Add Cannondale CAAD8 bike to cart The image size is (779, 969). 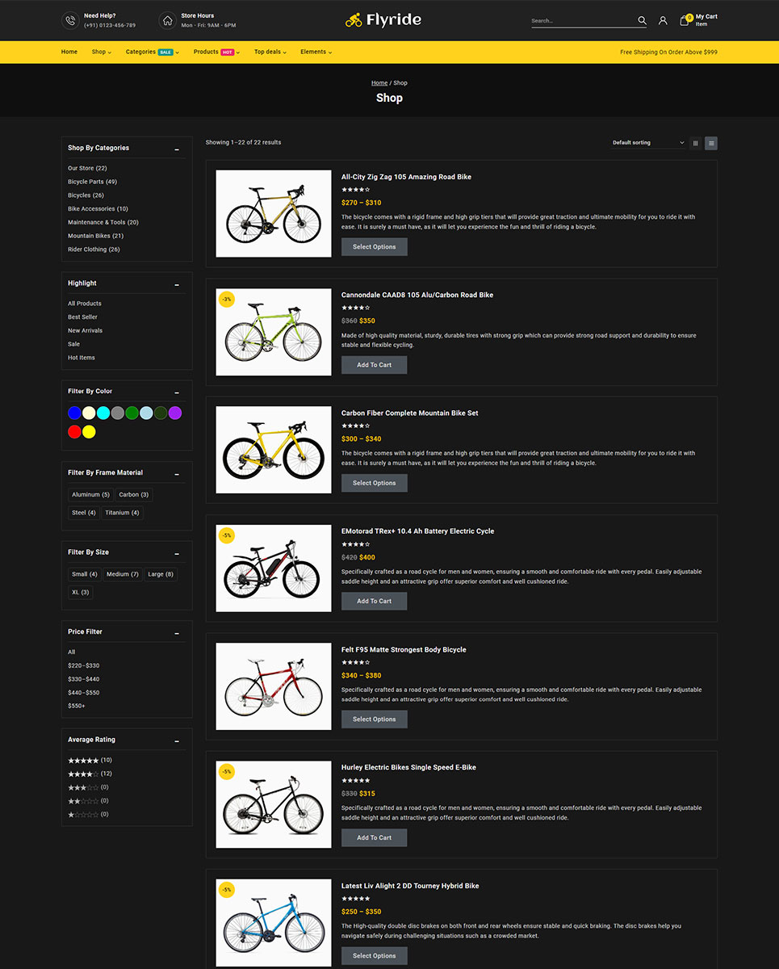(x=374, y=365)
